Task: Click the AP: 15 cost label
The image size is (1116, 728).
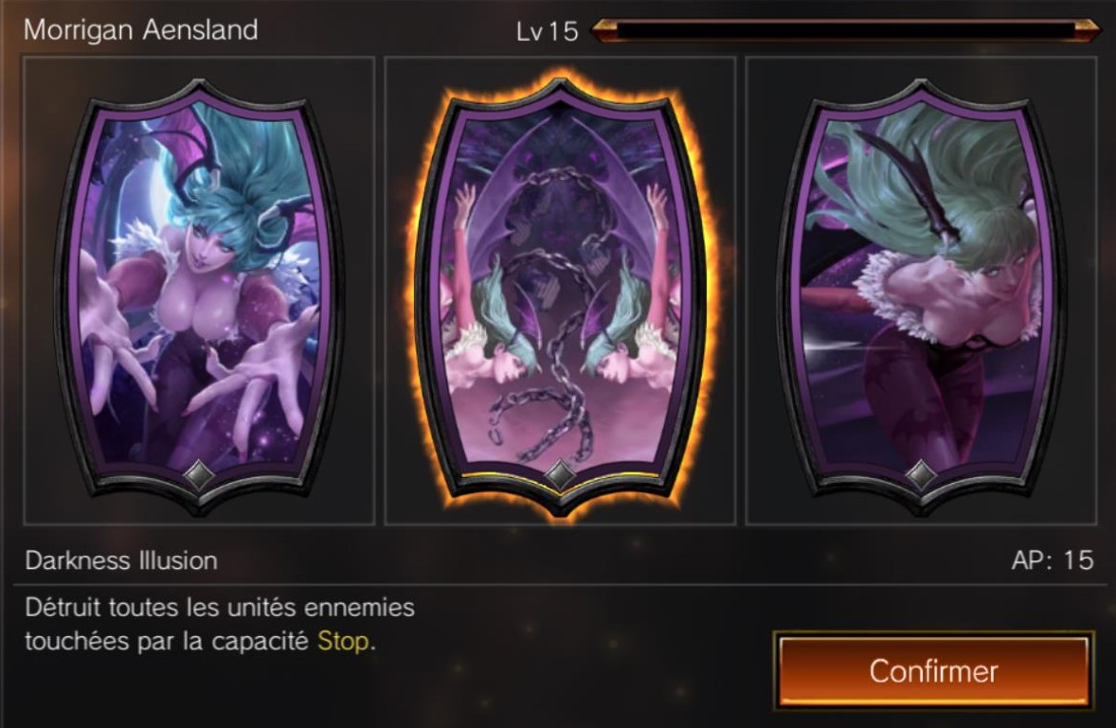Action: 1053,560
